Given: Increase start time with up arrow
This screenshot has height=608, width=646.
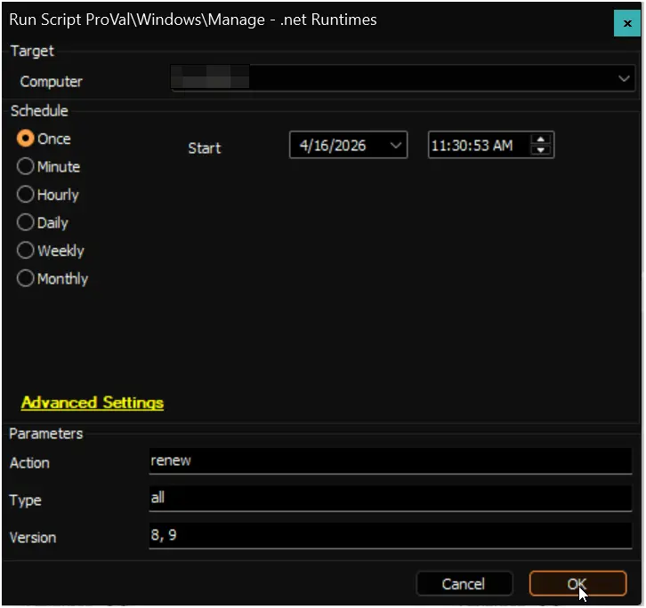Looking at the screenshot, I should 540,140.
